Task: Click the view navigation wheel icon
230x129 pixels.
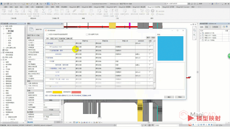Action: (194, 30)
